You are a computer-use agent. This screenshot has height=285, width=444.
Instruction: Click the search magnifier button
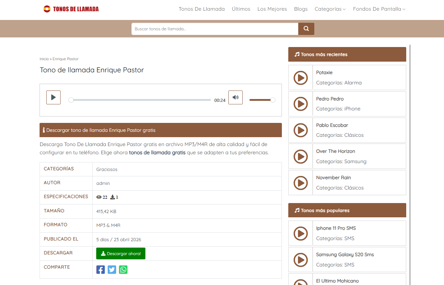[306, 29]
